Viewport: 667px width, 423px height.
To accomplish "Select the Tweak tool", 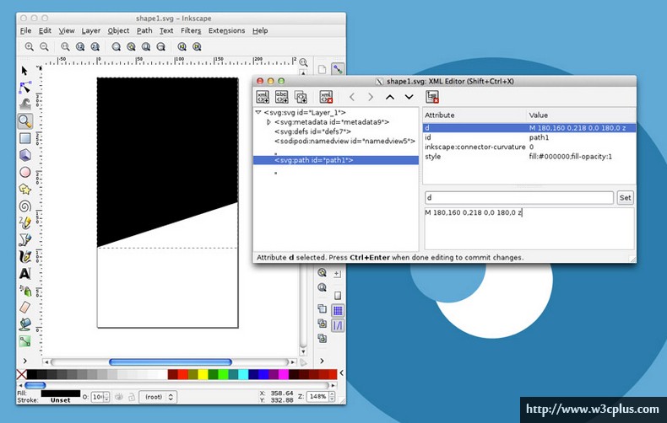I will (25, 104).
